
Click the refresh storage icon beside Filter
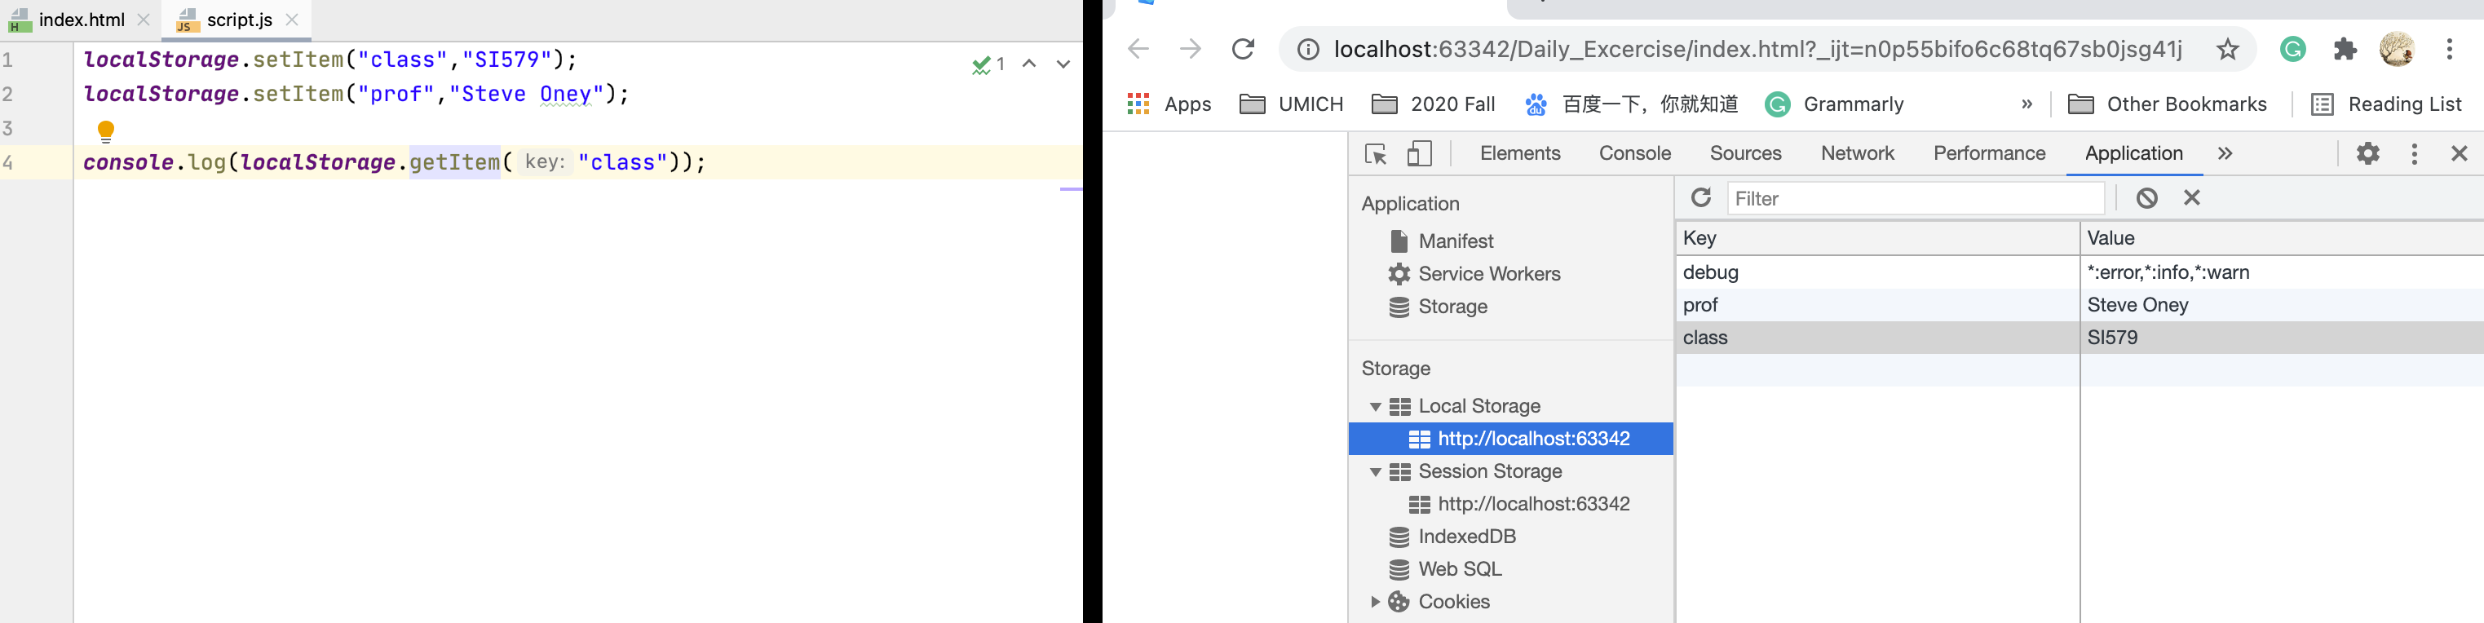1701,197
